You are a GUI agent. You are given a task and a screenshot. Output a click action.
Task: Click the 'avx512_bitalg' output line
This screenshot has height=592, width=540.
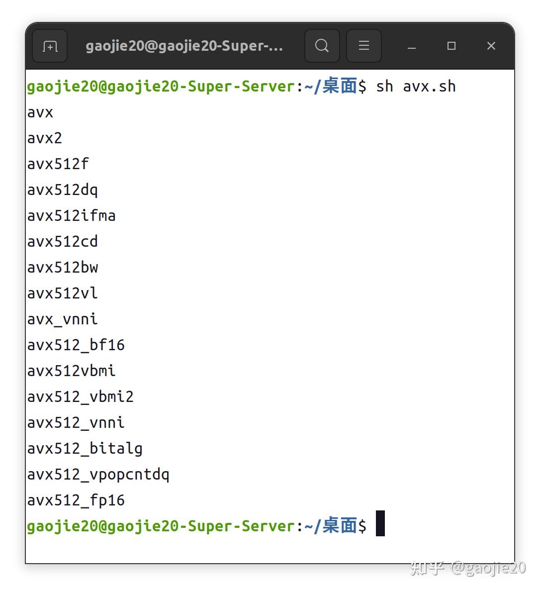tap(85, 449)
